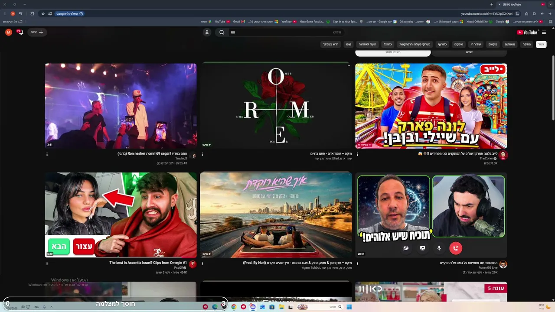Open more options for Ron Nesher video

pos(47,154)
